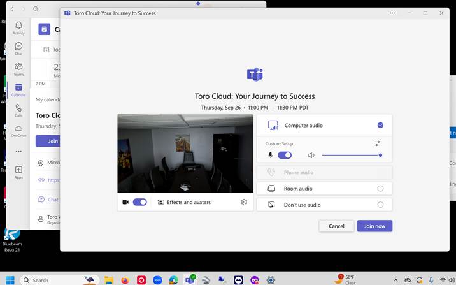This screenshot has width=456, height=285.
Task: Toggle the microphone switch
Action: point(285,155)
